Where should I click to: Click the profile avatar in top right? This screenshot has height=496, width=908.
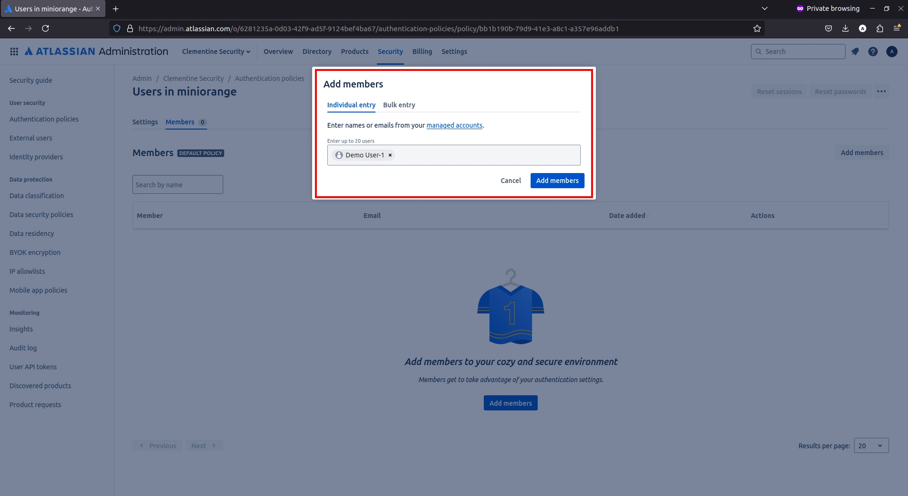click(x=892, y=51)
